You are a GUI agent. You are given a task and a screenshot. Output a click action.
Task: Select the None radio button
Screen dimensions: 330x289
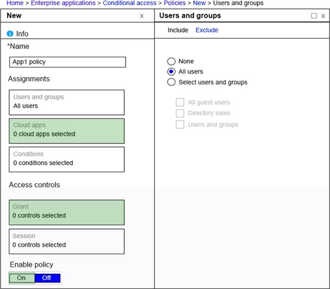tap(172, 61)
